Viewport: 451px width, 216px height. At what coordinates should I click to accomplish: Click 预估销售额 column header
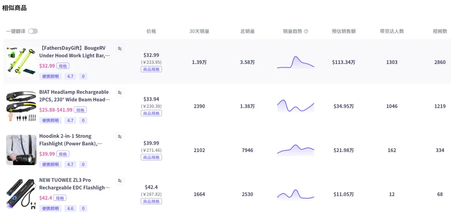pos(344,31)
